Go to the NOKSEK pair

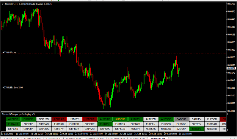pos(151,129)
